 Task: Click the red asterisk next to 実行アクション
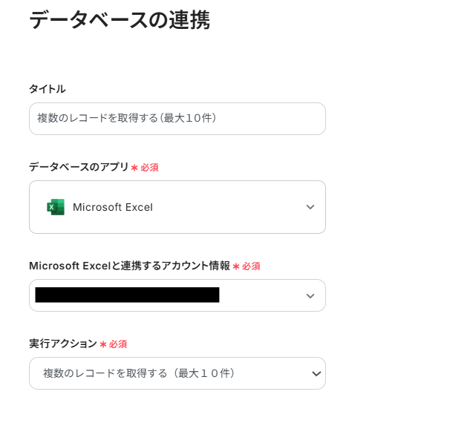pyautogui.click(x=103, y=344)
